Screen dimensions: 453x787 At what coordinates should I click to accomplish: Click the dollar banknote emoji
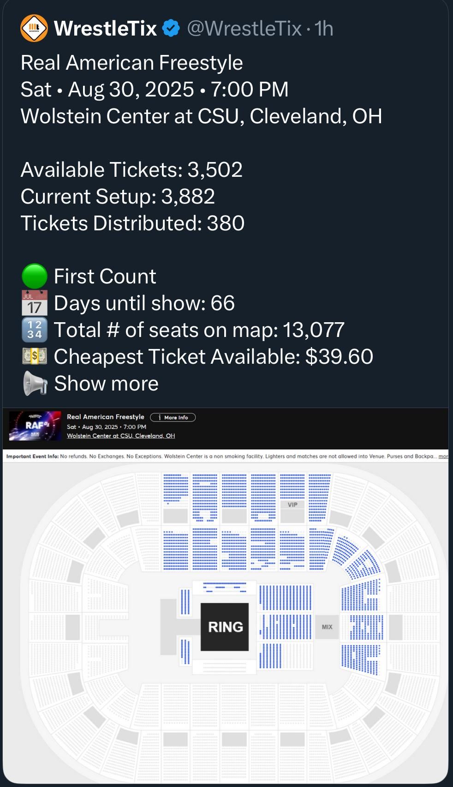point(35,356)
